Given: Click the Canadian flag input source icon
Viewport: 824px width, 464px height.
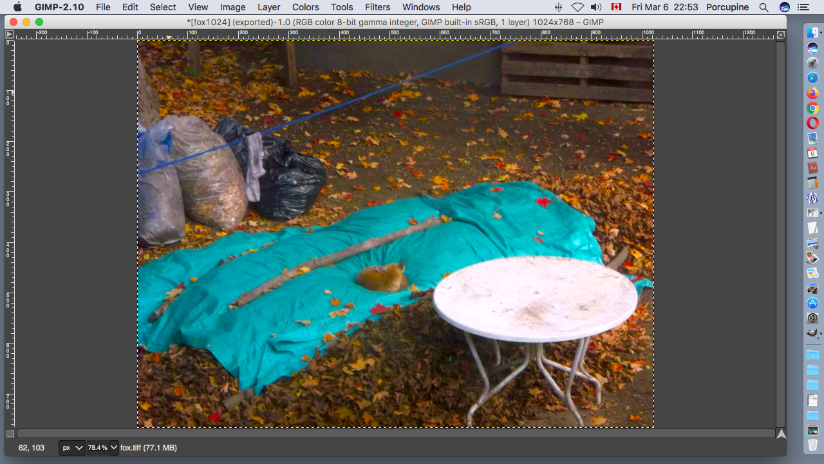Looking at the screenshot, I should (x=616, y=7).
